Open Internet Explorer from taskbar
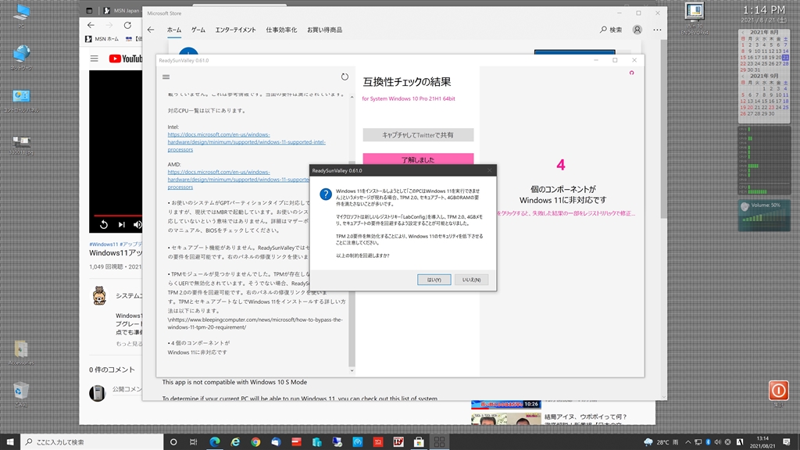 235,442
